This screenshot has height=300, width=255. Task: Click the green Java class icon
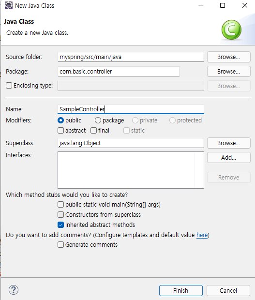coord(231,30)
